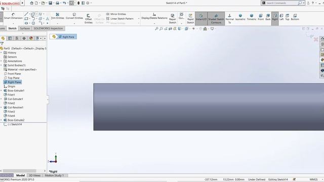Screen dimensions: 324x182
Task: Select the Smart Dimension tool
Action: click(13, 16)
